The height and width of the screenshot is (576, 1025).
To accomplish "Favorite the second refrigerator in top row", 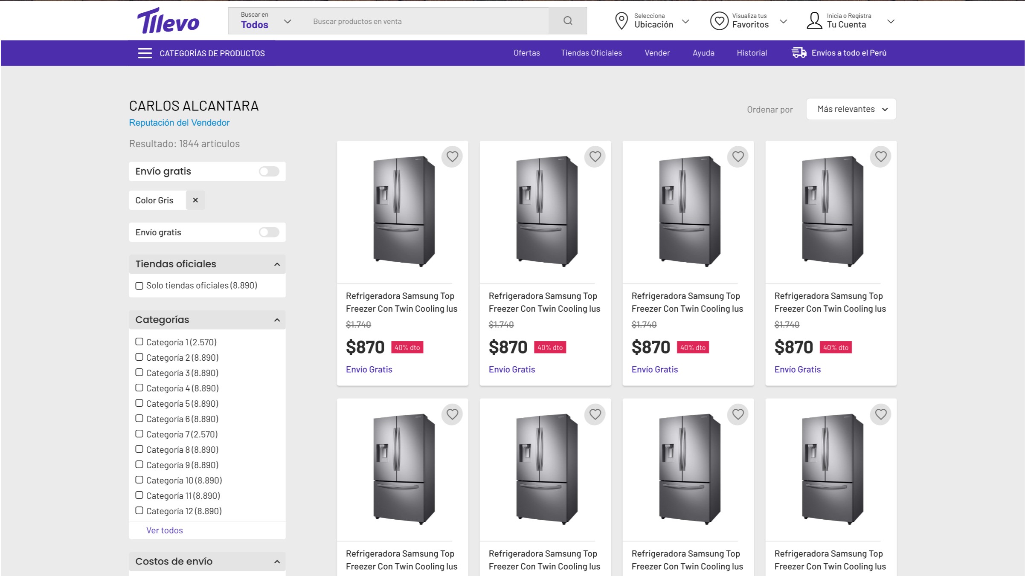I will tap(595, 156).
